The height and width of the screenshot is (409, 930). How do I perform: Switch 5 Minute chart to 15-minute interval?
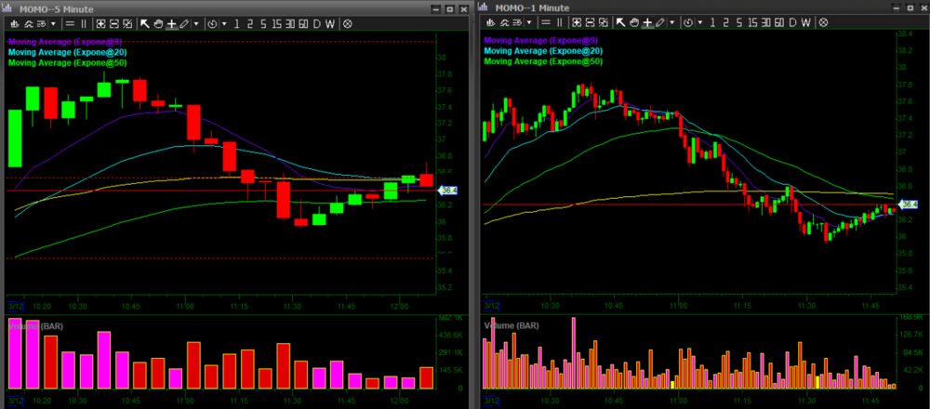(277, 22)
